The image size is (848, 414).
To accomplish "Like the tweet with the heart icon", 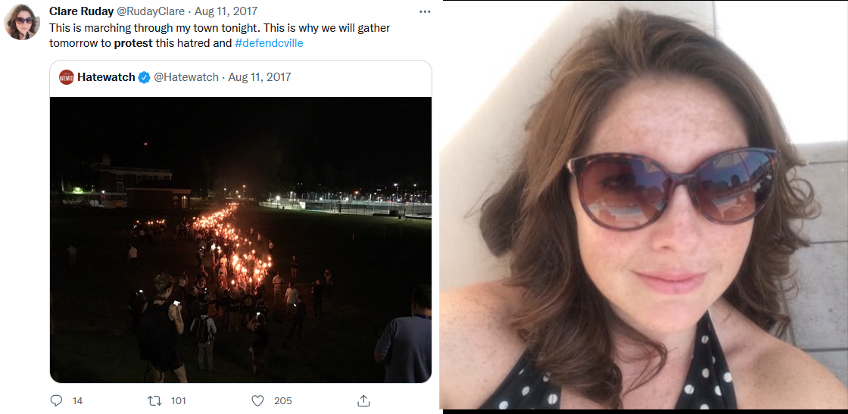I will (257, 400).
